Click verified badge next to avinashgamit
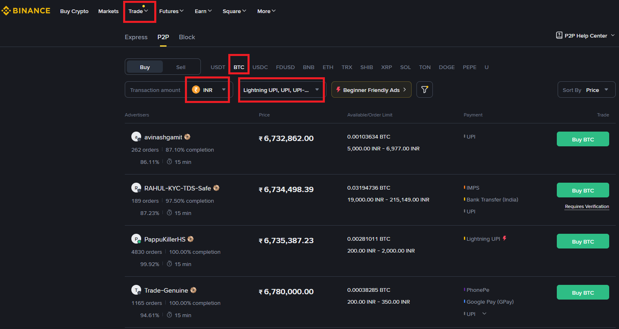This screenshot has height=329, width=619. (187, 137)
